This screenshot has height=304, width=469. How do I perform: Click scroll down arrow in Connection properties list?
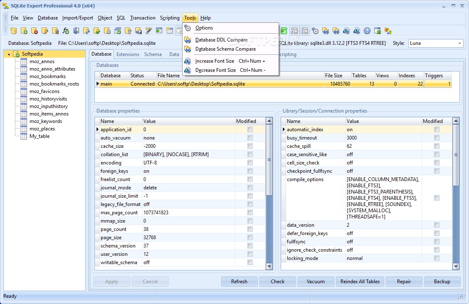click(456, 266)
